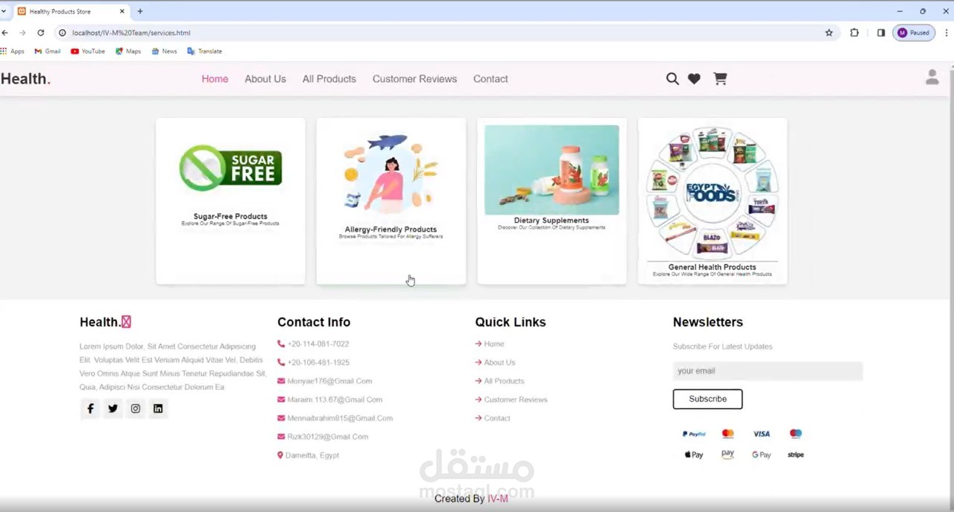Open the About Us navbar item

tap(265, 79)
